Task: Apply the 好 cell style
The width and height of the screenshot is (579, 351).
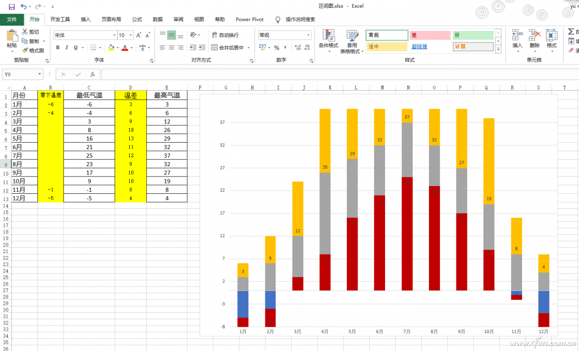Action: pyautogui.click(x=473, y=35)
